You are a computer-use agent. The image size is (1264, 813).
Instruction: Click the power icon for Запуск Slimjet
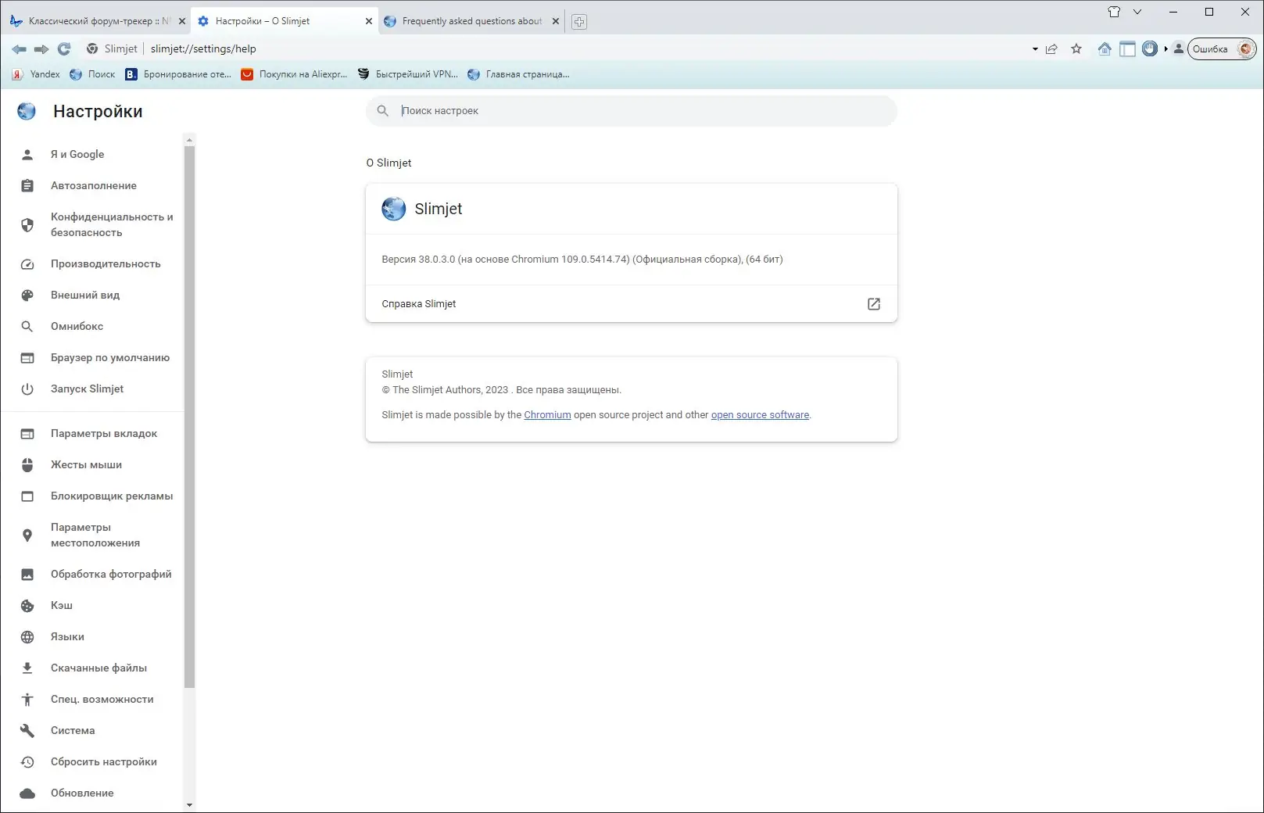tap(27, 389)
